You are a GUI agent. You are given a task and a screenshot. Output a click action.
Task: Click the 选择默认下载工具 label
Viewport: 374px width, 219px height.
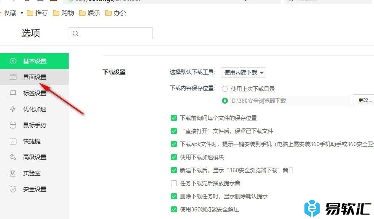[x=193, y=72]
